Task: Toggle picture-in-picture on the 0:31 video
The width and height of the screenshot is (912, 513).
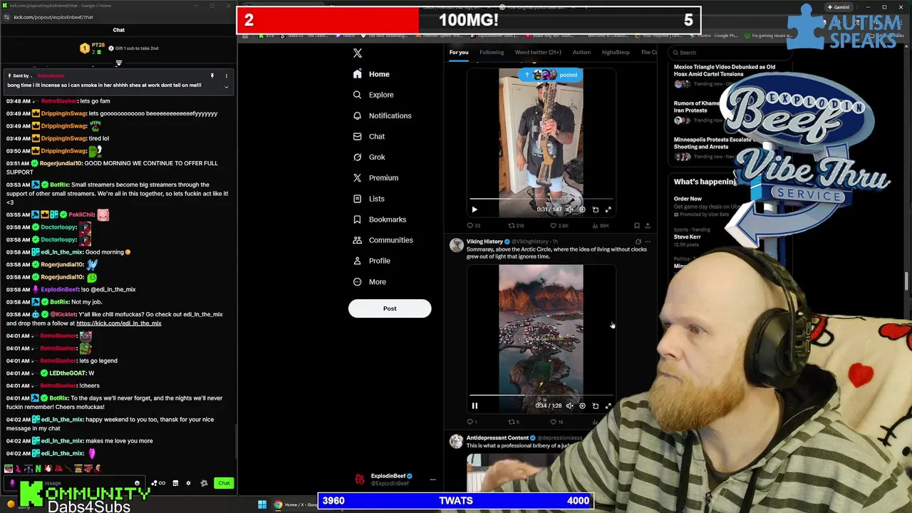Action: click(595, 209)
